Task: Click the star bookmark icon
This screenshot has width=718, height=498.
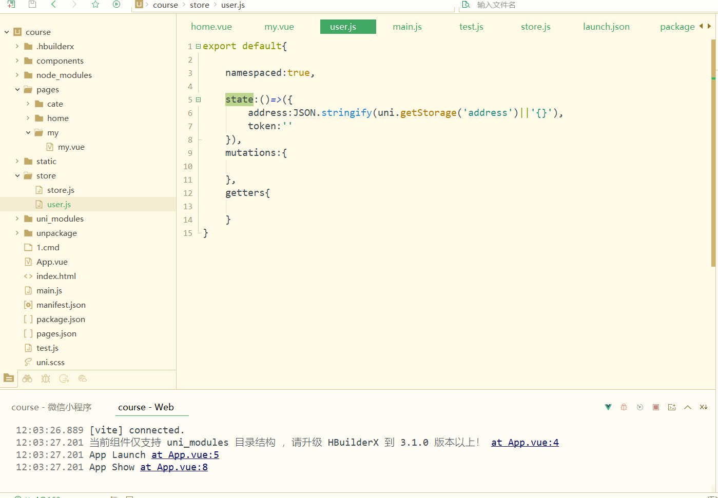Action: tap(95, 4)
